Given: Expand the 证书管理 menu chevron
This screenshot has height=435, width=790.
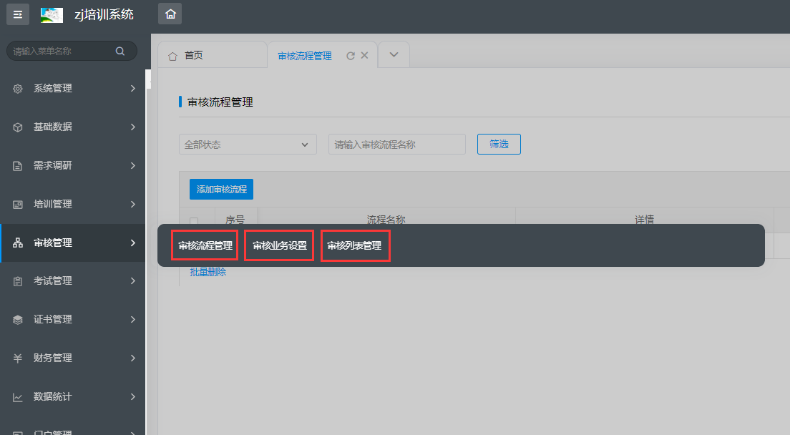Looking at the screenshot, I should pos(133,320).
